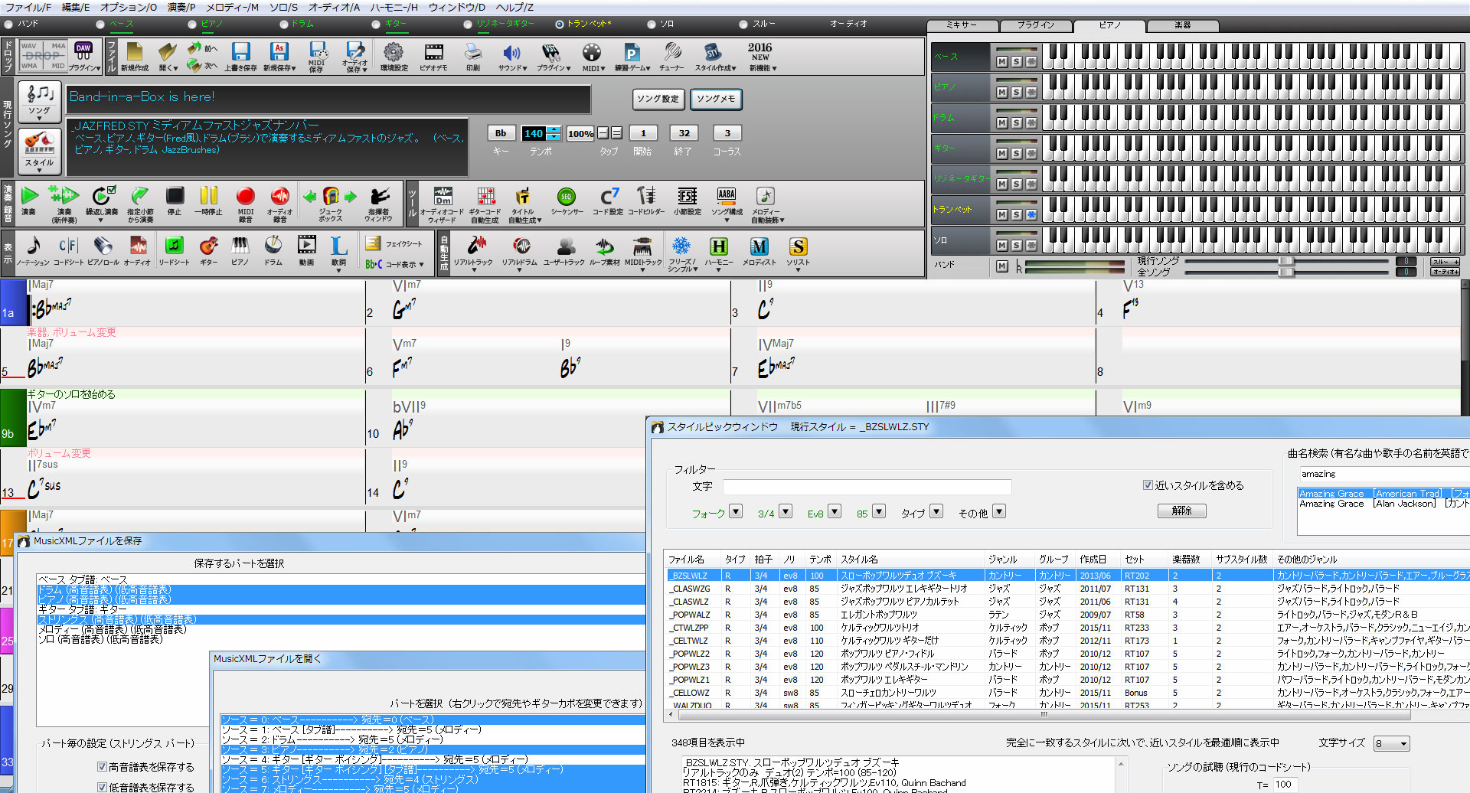
Task: Open the Notation (ノーテーション) window
Action: pyautogui.click(x=33, y=251)
